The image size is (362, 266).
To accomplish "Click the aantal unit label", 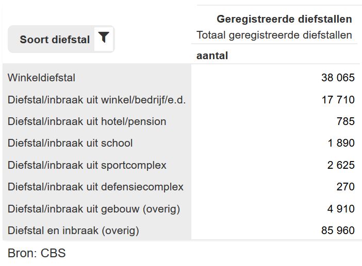I will pos(212,56).
